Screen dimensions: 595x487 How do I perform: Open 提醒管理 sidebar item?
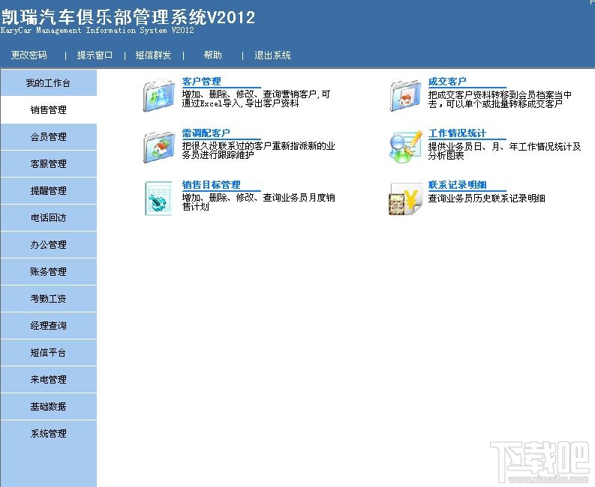[49, 190]
